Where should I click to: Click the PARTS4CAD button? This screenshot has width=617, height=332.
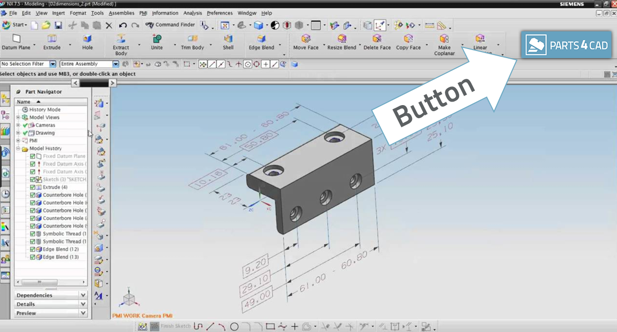[566, 45]
